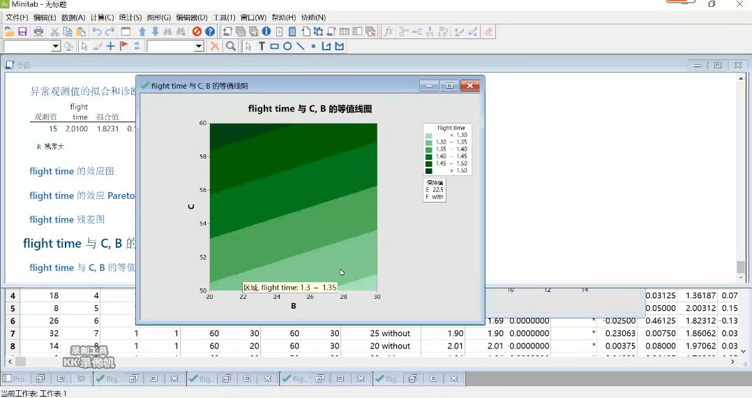Select the ellipse drawing tool
This screenshot has height=398, width=752.
click(x=287, y=46)
